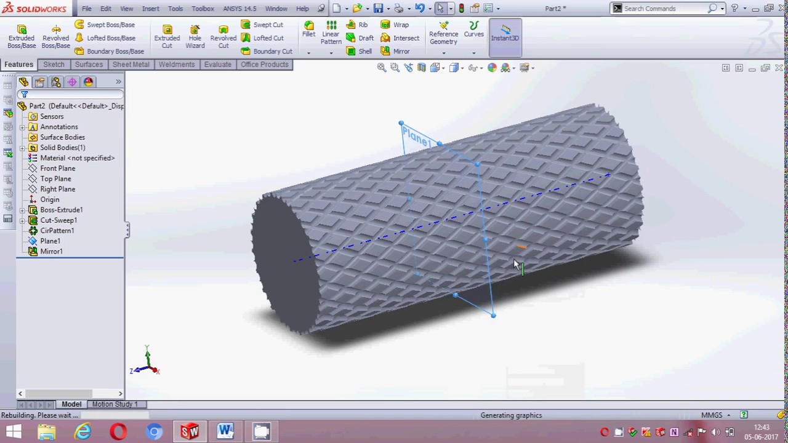This screenshot has width=788, height=443.
Task: Open the Toolbox menu
Action: [x=203, y=9]
